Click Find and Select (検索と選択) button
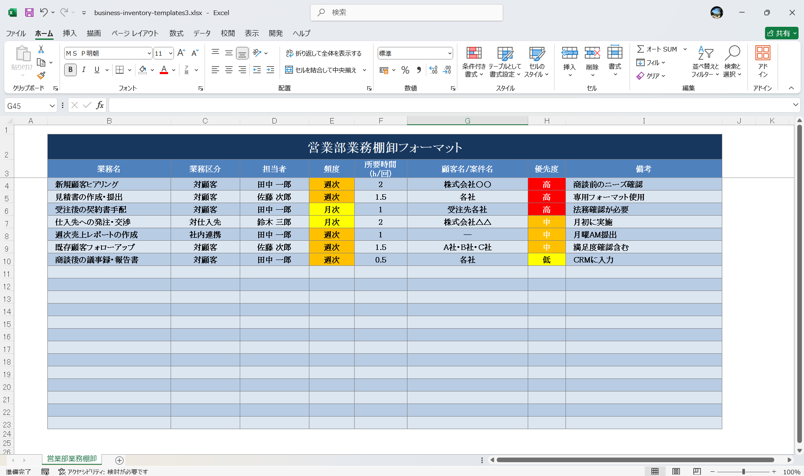This screenshot has width=804, height=476. tap(732, 62)
